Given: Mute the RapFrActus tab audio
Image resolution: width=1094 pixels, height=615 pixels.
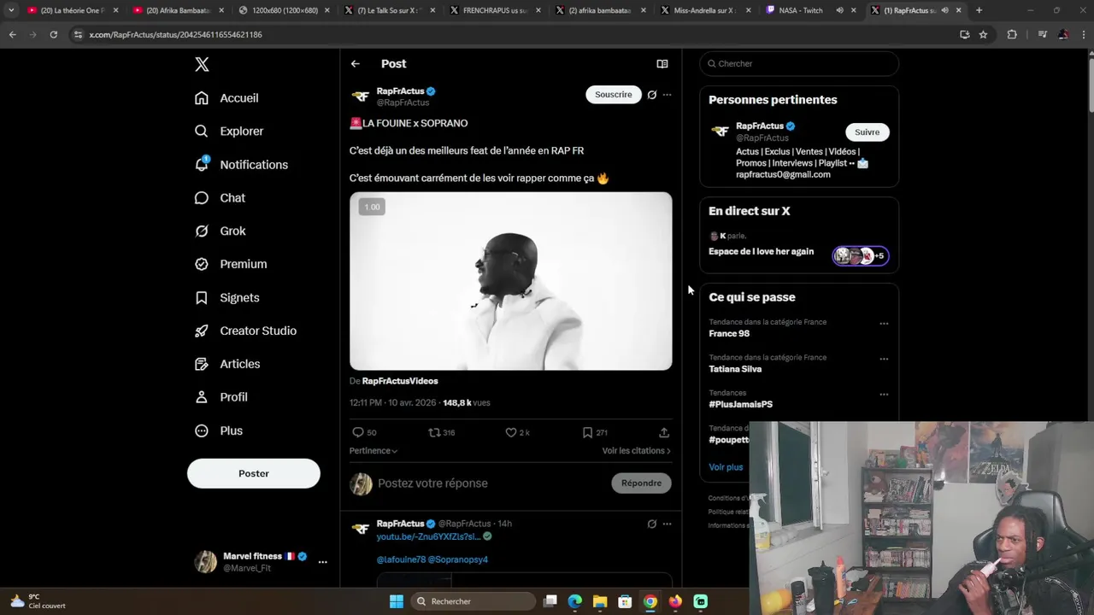Looking at the screenshot, I should point(944,10).
